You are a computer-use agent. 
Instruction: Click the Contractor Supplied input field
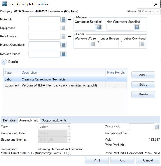pos(85,27)
